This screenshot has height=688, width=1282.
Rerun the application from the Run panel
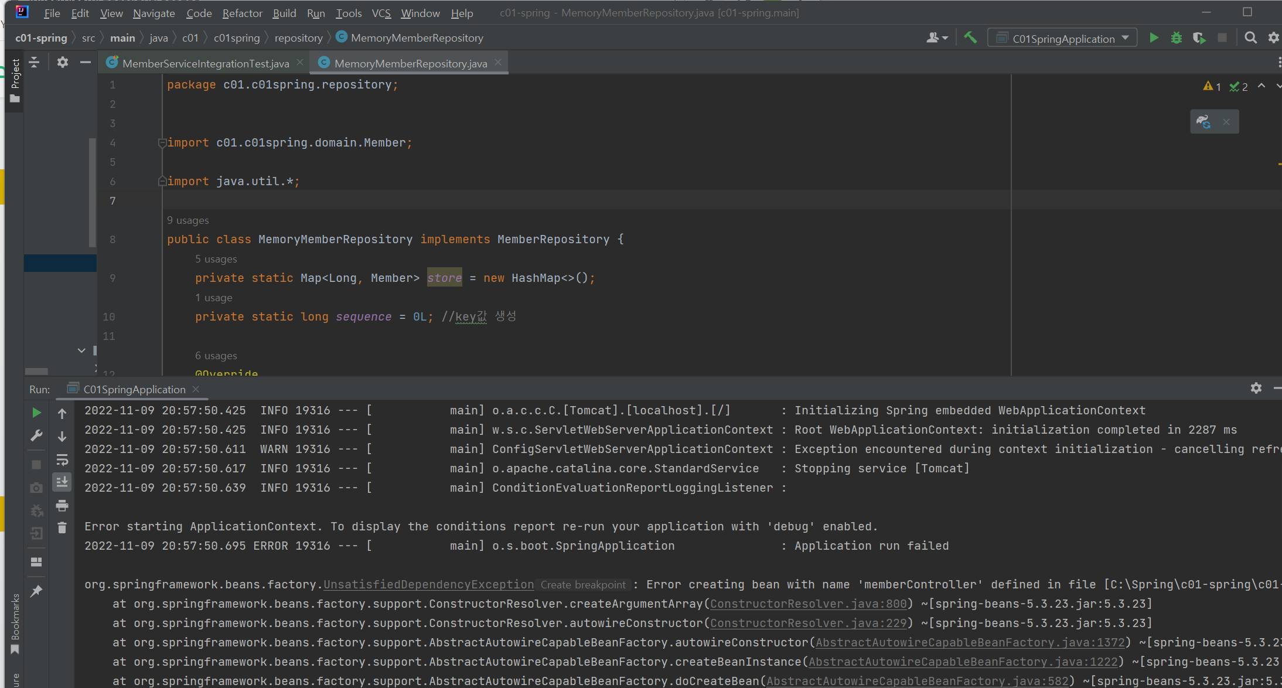[x=36, y=413]
